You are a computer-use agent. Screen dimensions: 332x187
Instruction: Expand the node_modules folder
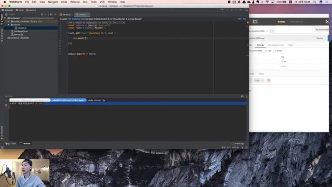(8, 21)
